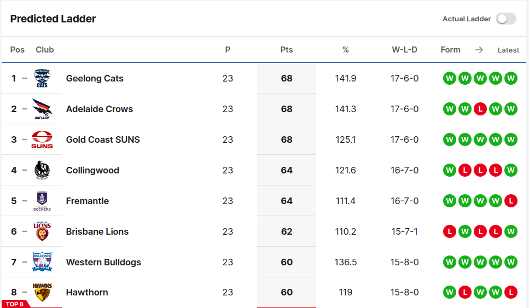Click the Form column header
Viewport: 529px width, 308px height.
click(x=450, y=50)
